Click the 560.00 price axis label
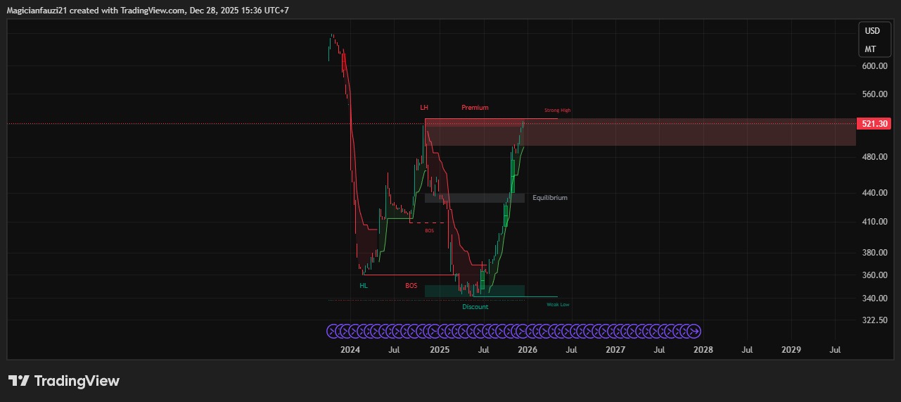 [874, 94]
